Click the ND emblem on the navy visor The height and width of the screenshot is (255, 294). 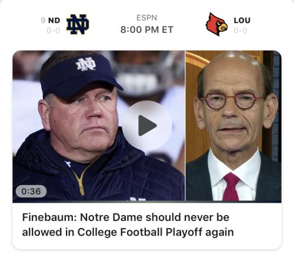[86, 64]
